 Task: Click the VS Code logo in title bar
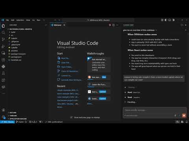coord(3,20)
